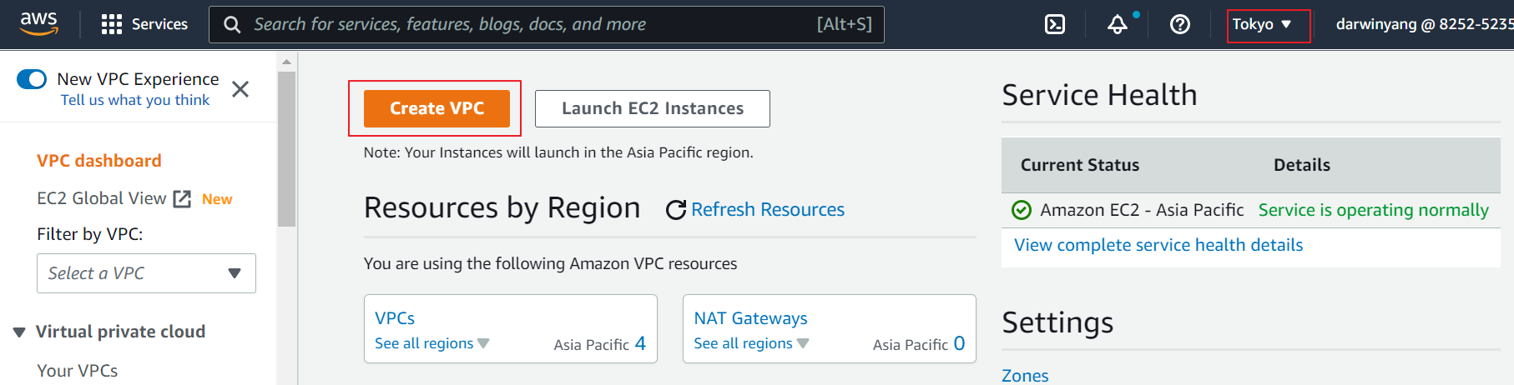Screen dimensions: 1514x385
Task: Open the Tokyo region dropdown
Action: click(x=1263, y=24)
